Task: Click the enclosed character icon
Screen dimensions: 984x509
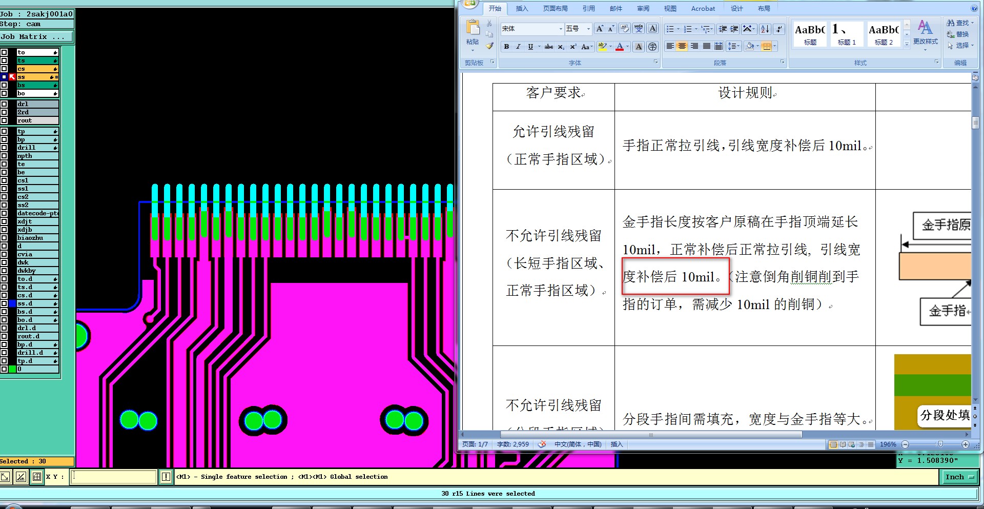Action: [x=652, y=47]
